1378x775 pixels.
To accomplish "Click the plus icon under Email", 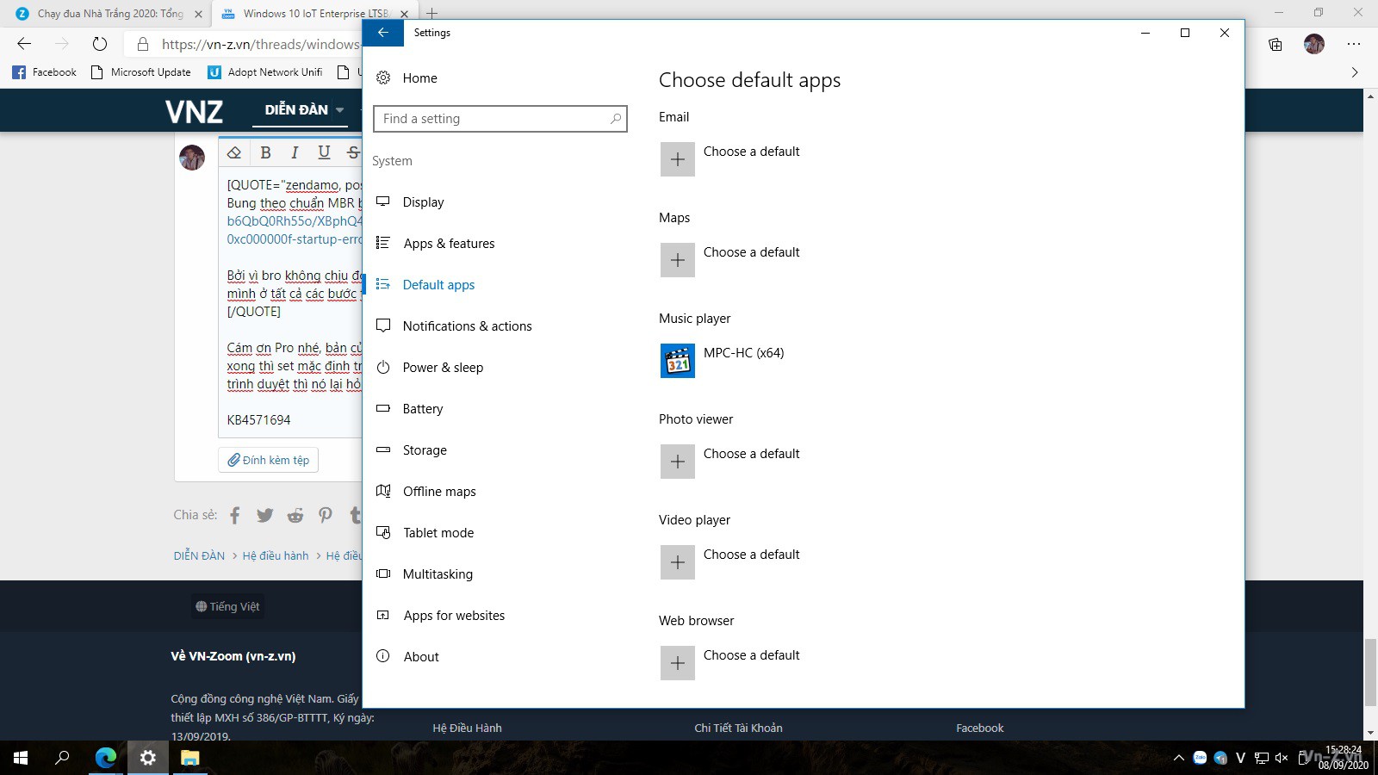I will [x=678, y=159].
